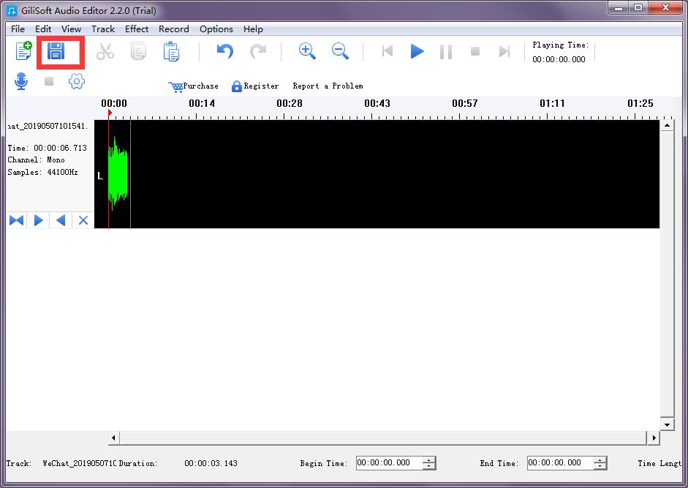The width and height of the screenshot is (688, 488).
Task: Undo the last edit
Action: coord(224,51)
